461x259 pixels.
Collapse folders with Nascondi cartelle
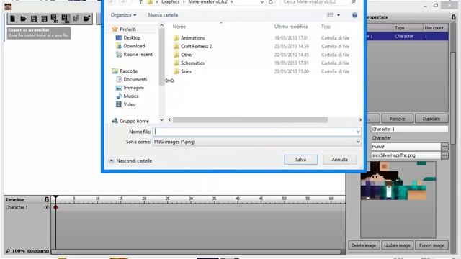coord(130,160)
